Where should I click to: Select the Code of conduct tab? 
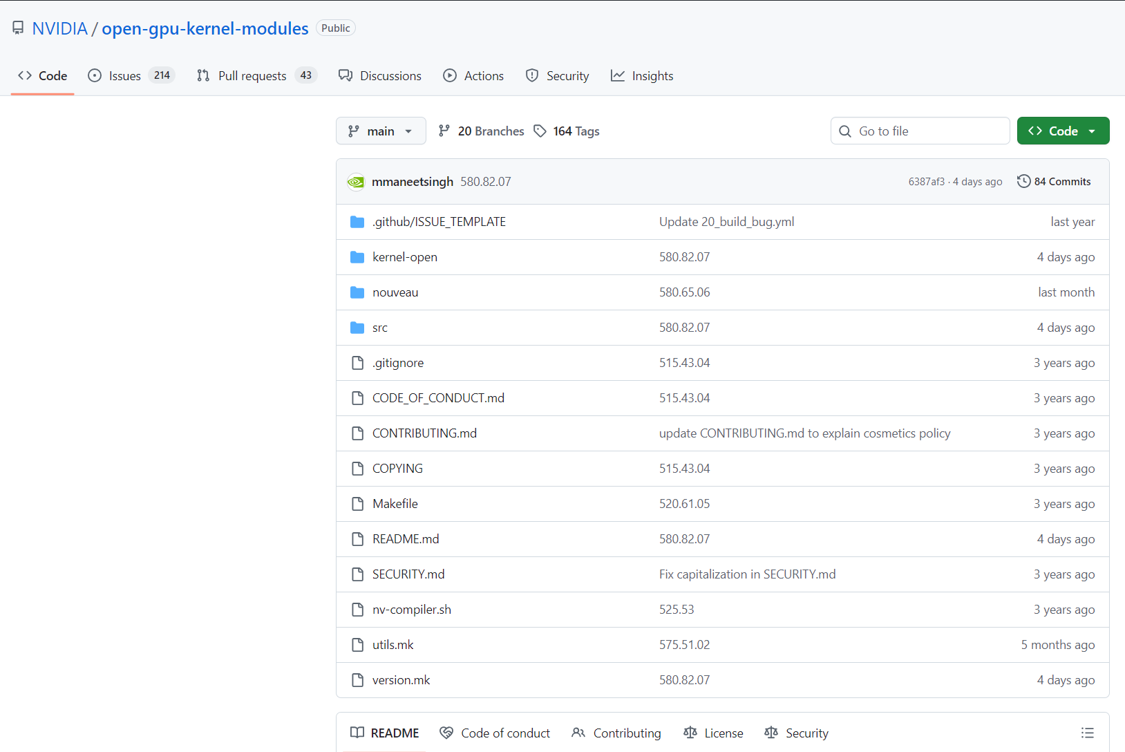tap(495, 733)
